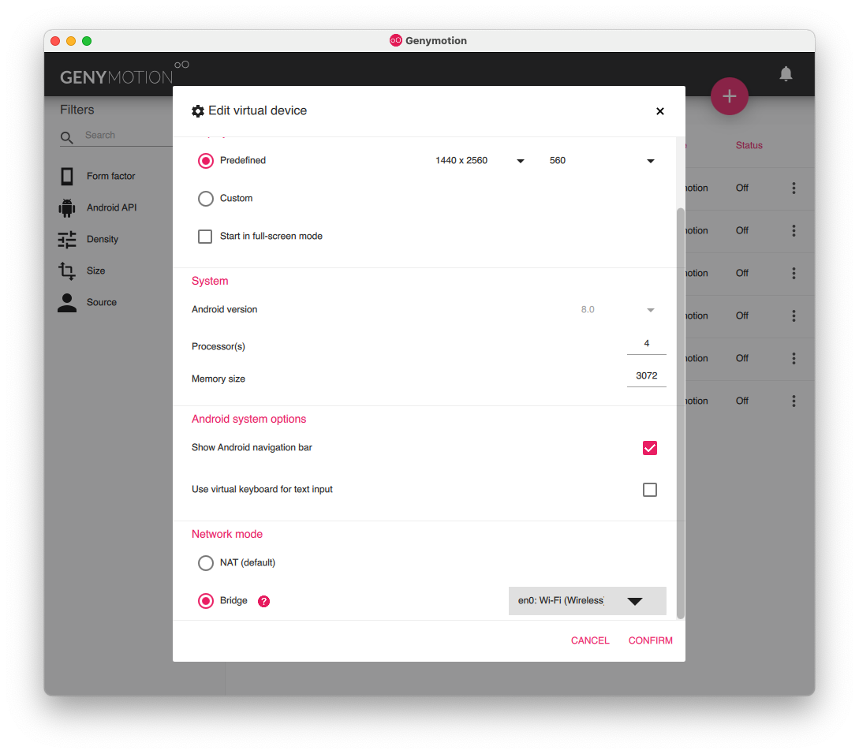
Task: Click the Density filter label
Action: point(103,240)
